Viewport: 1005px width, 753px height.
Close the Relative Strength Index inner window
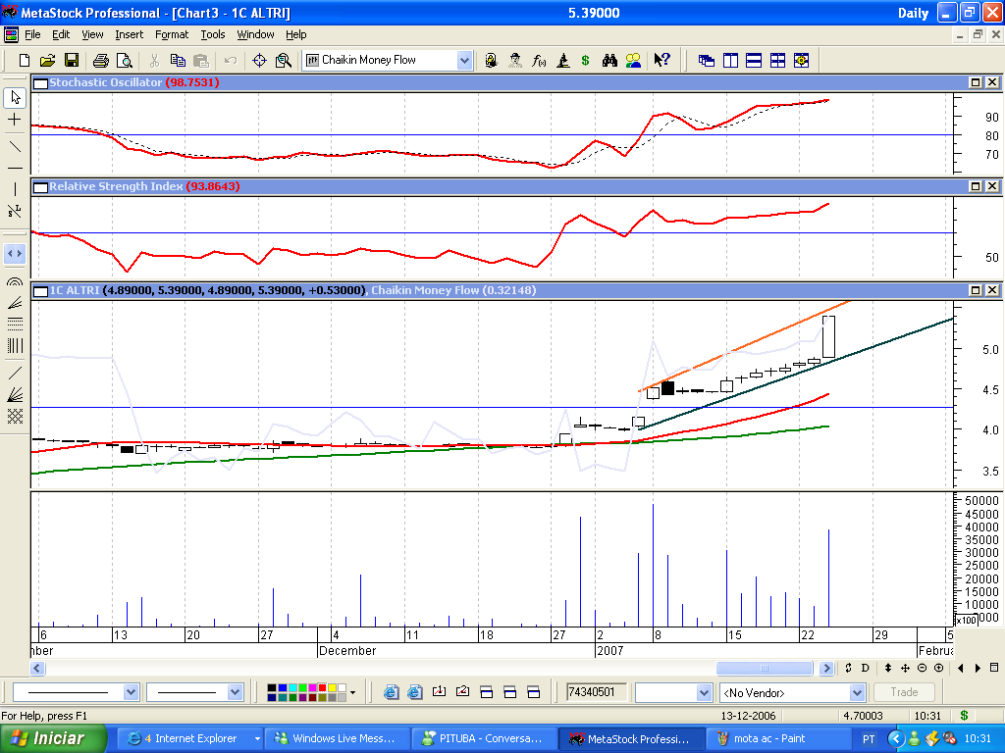pos(992,186)
